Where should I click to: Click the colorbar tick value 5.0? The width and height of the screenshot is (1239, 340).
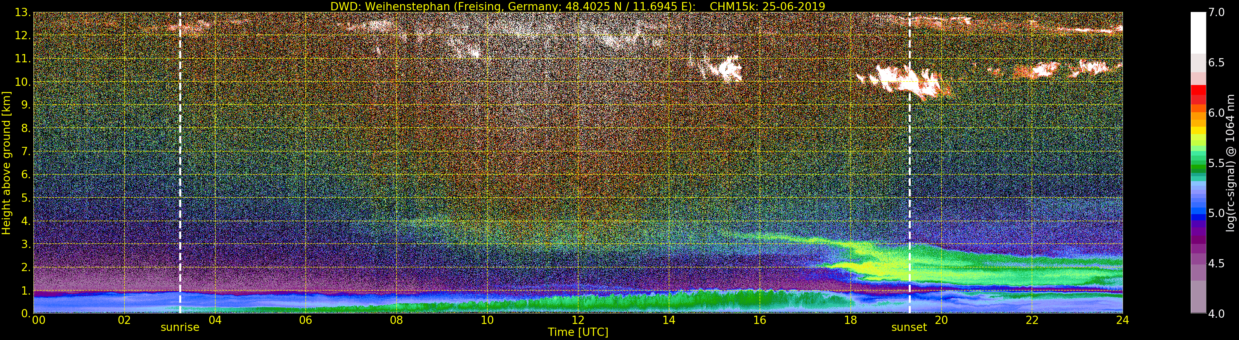(x=1216, y=213)
